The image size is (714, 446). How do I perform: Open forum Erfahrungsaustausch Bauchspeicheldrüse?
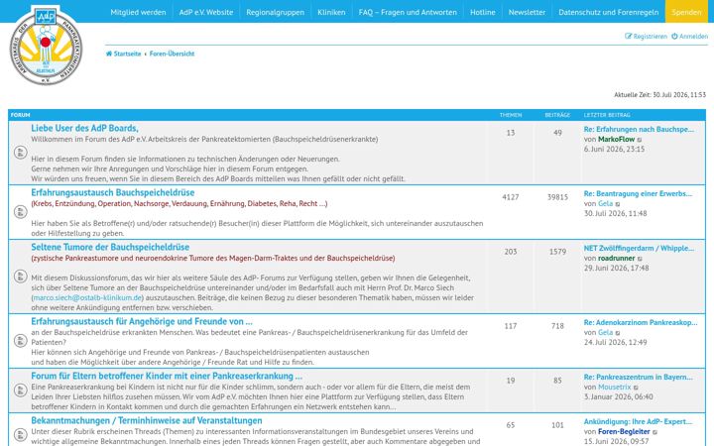click(x=112, y=192)
